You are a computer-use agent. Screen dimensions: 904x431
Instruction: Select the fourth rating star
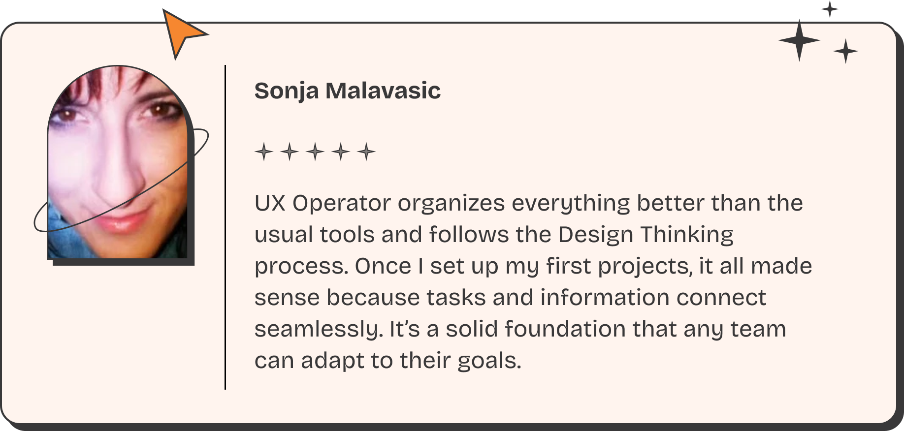click(341, 152)
